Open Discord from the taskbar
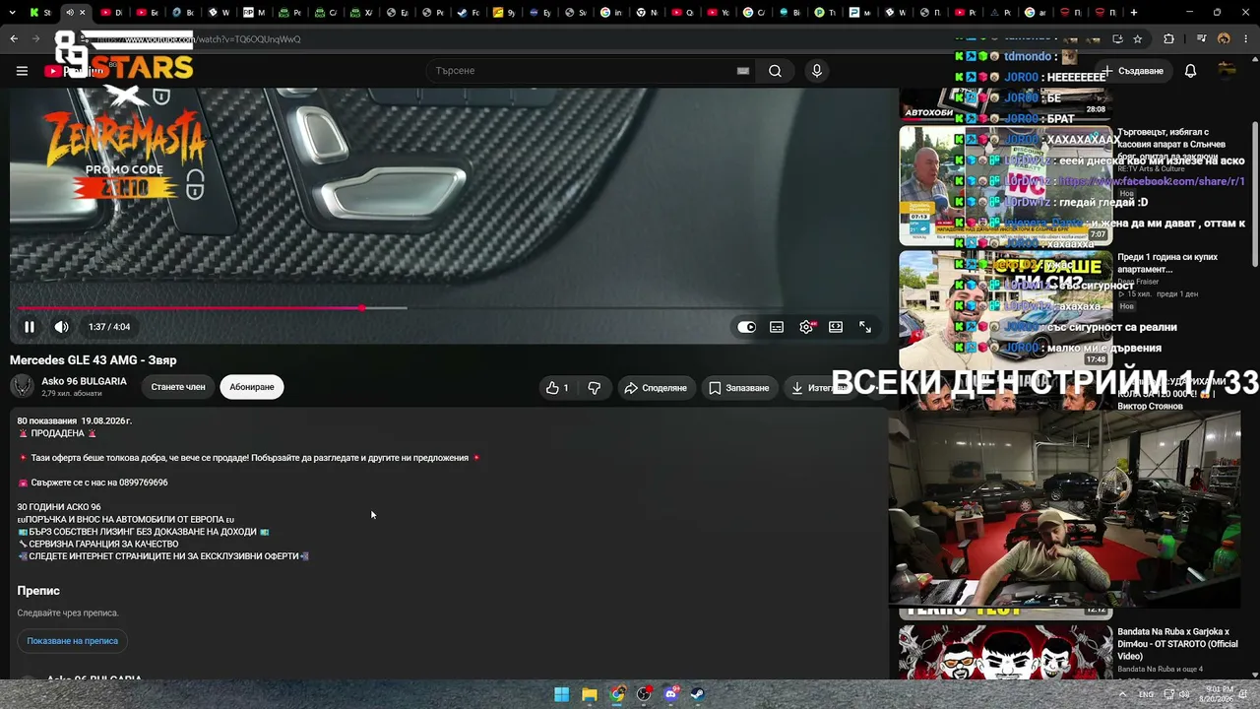The image size is (1260, 709). 671,694
